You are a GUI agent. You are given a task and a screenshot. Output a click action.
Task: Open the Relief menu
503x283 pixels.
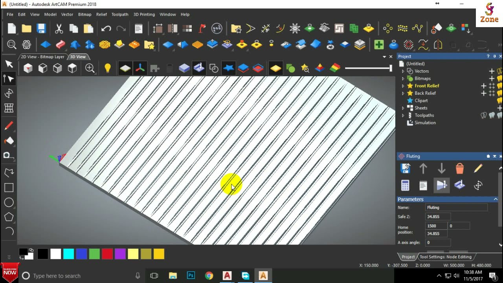pyautogui.click(x=101, y=15)
